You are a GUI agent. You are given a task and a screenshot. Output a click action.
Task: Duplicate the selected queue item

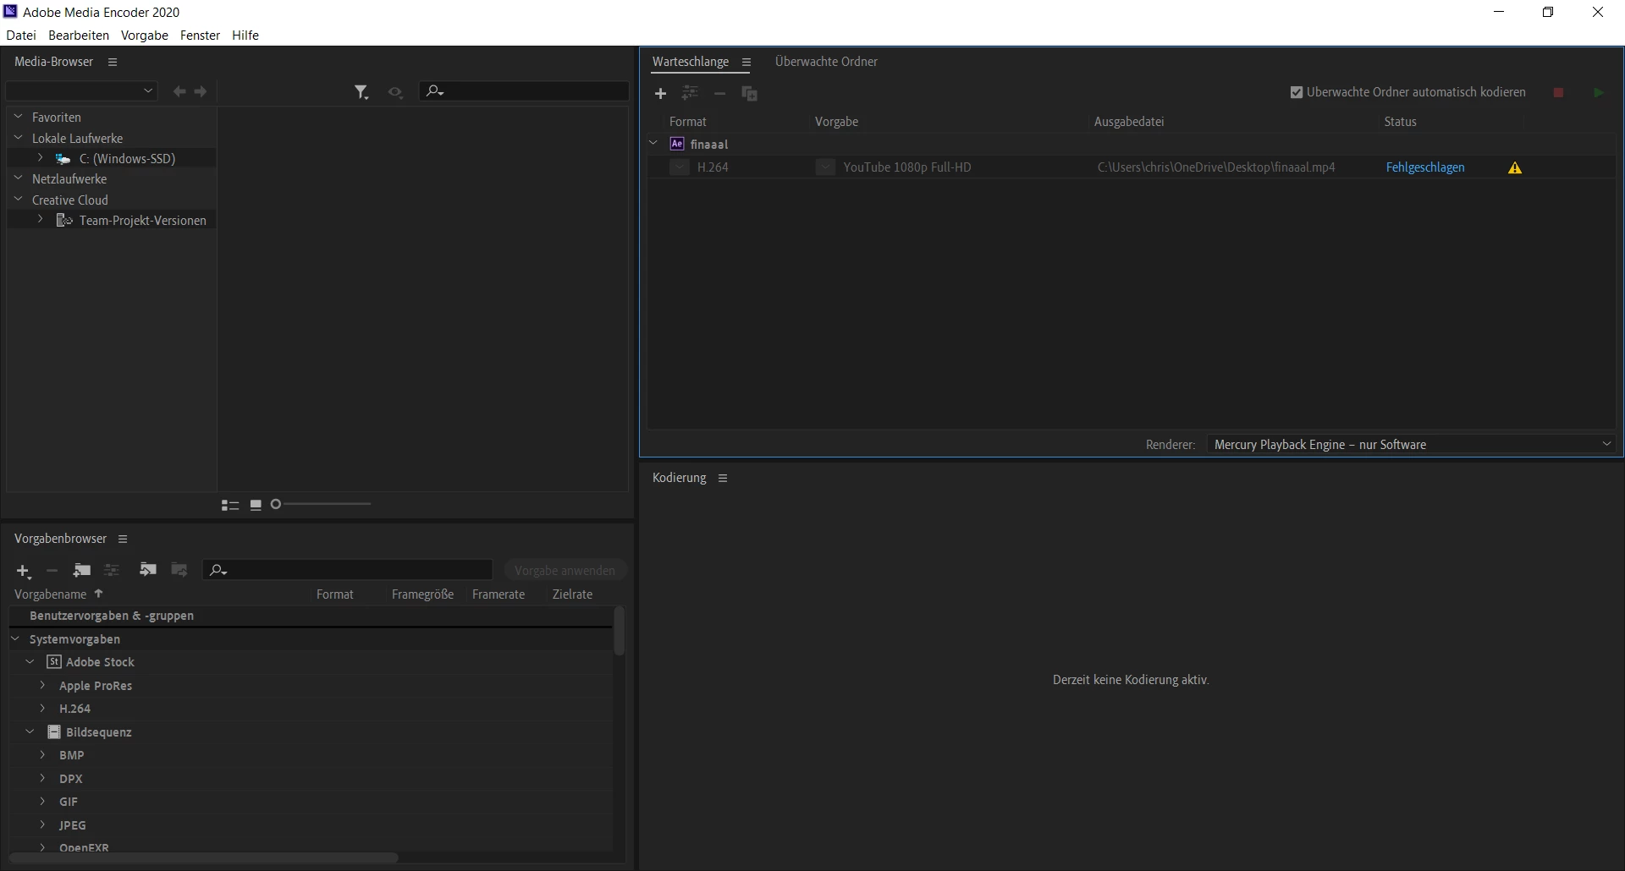coord(750,93)
